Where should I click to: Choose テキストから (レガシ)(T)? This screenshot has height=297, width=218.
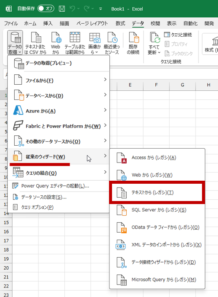pos(157,192)
